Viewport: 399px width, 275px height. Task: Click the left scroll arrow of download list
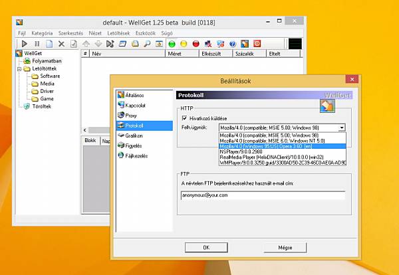click(84, 130)
